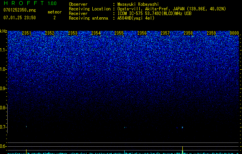Click the meteor count label
The height and width of the screenshot is (154, 242).
[x=55, y=12]
